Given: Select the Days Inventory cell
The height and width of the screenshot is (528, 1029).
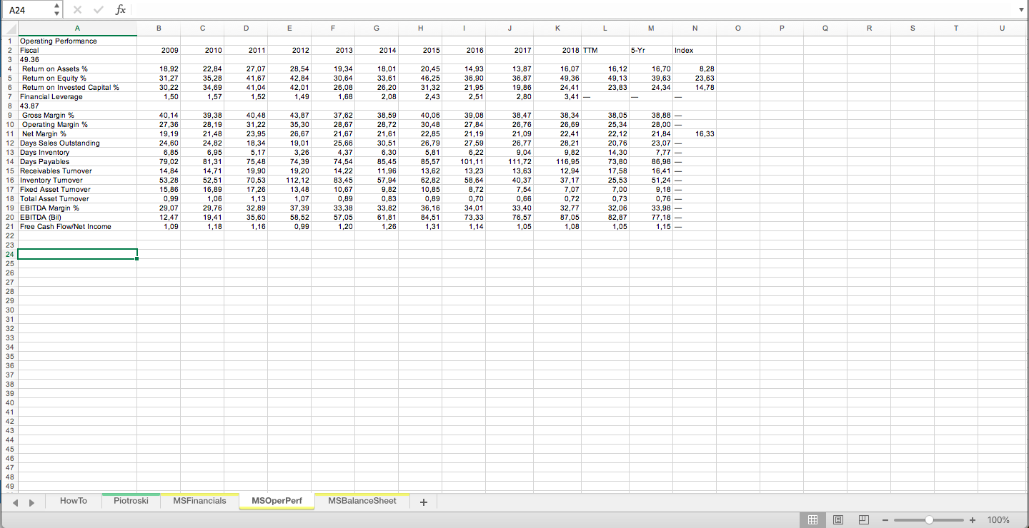Looking at the screenshot, I should (x=77, y=153).
